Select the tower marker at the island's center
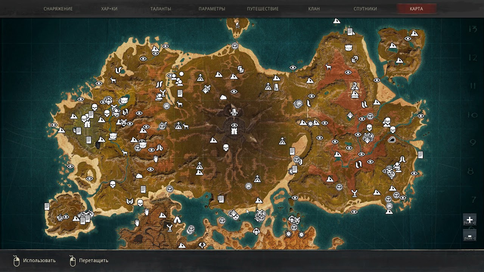The height and width of the screenshot is (272, 484). pyautogui.click(x=234, y=112)
